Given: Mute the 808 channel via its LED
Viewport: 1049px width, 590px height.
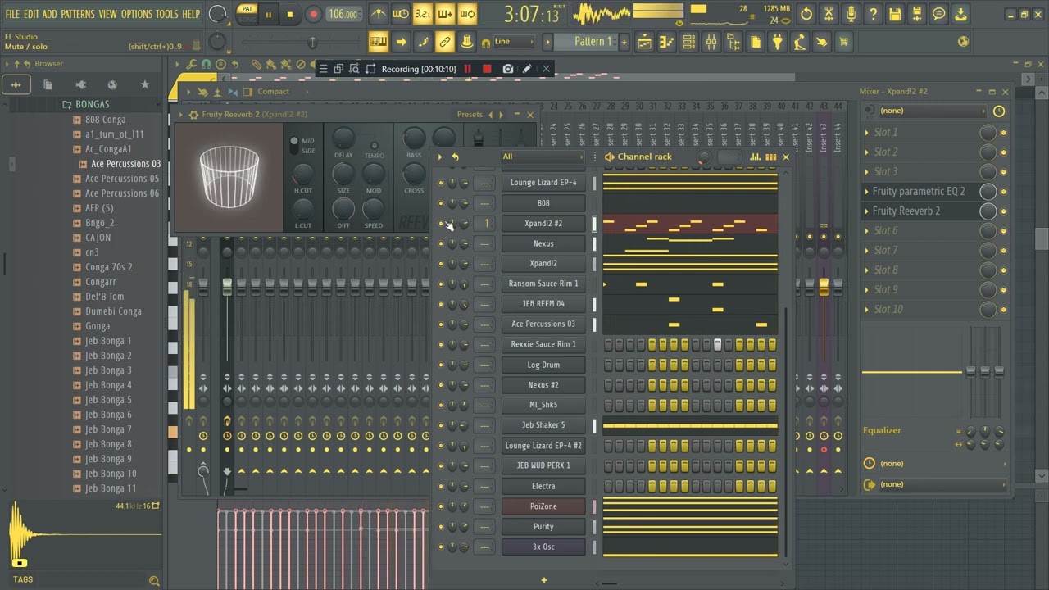Looking at the screenshot, I should [x=440, y=203].
